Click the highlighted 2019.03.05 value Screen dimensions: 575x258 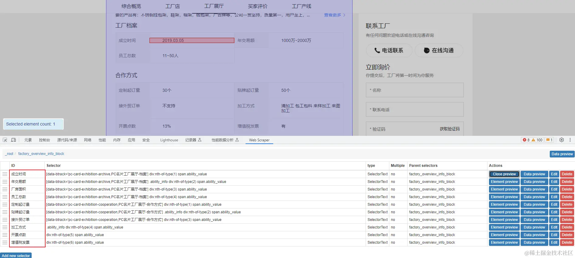coord(192,40)
